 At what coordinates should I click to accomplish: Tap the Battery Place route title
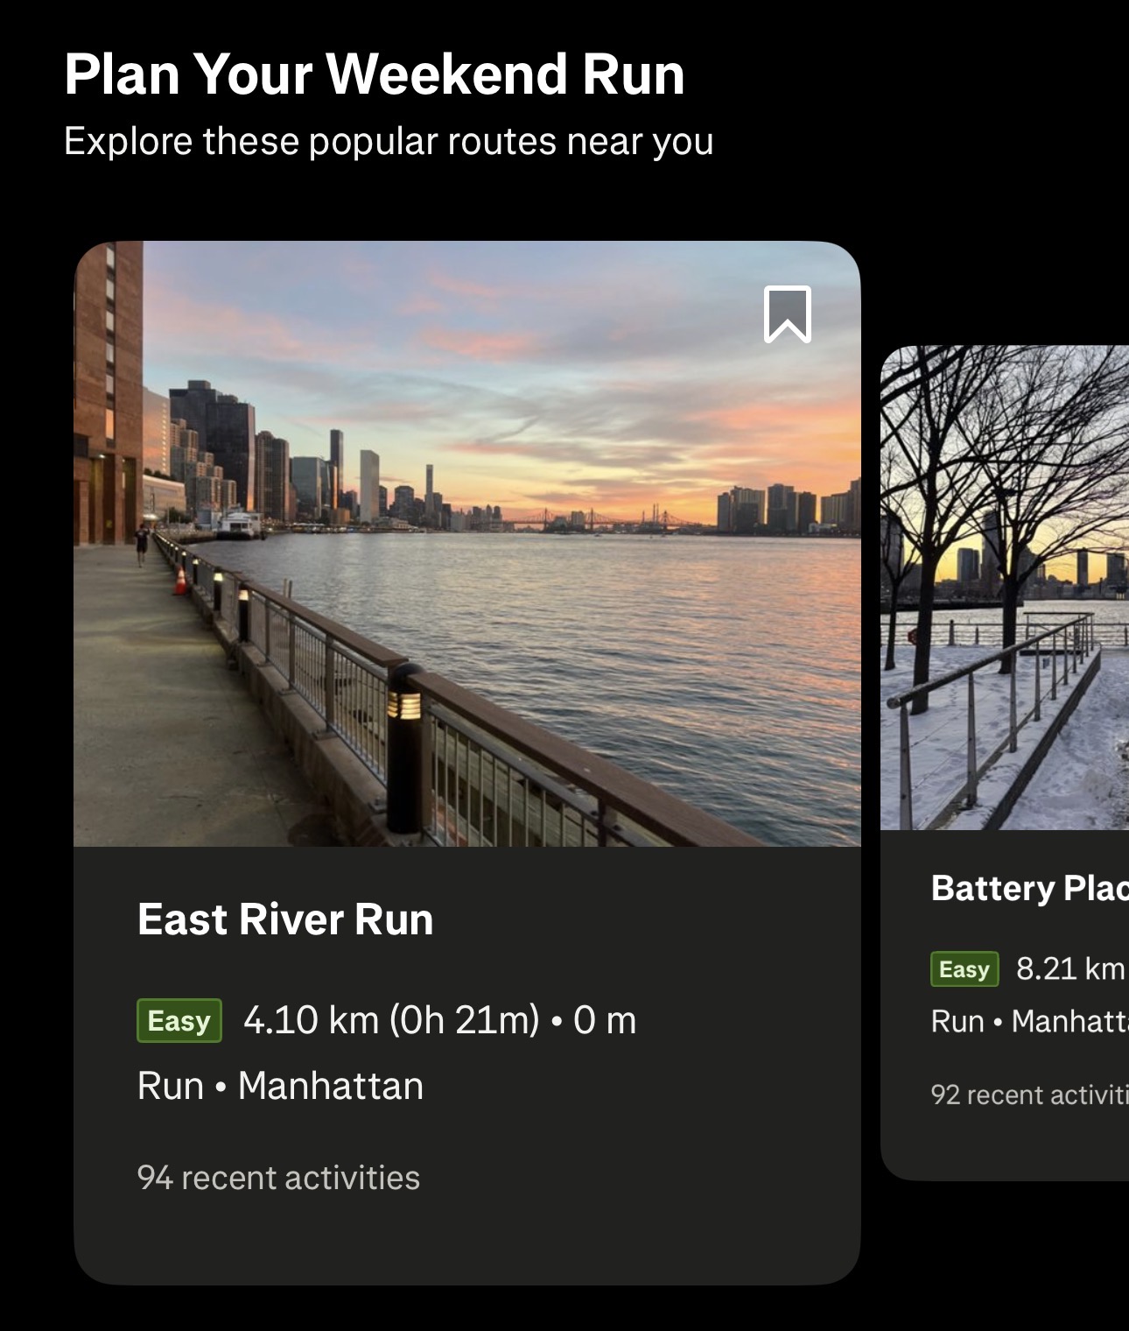click(1029, 888)
